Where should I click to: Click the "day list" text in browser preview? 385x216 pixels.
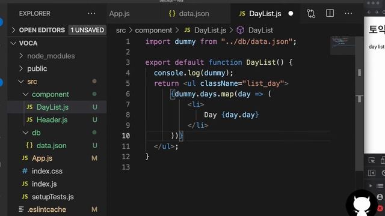377,47
